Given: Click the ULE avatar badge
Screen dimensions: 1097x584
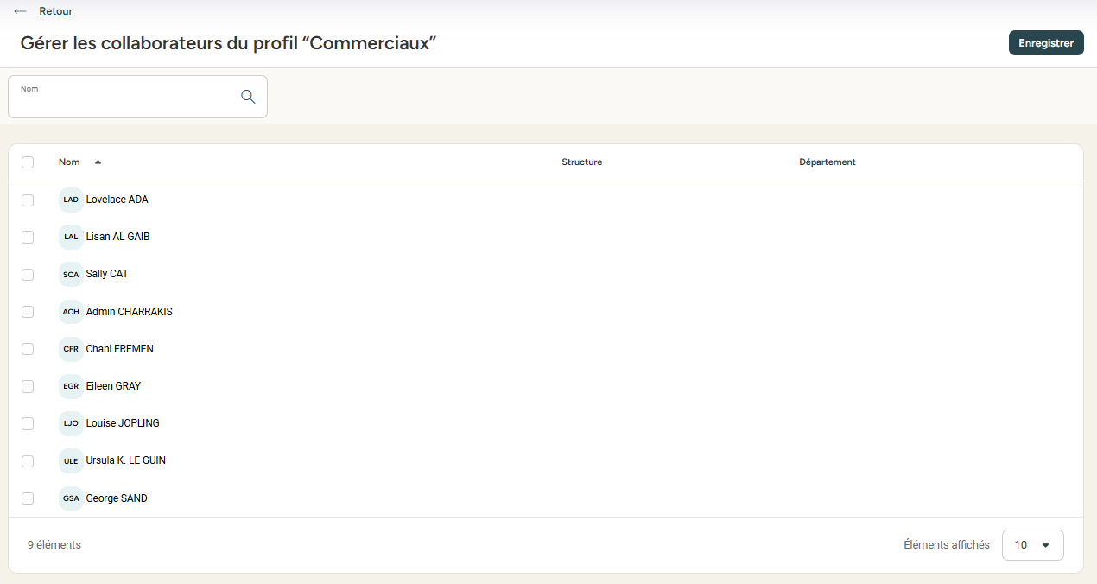Looking at the screenshot, I should 71,460.
